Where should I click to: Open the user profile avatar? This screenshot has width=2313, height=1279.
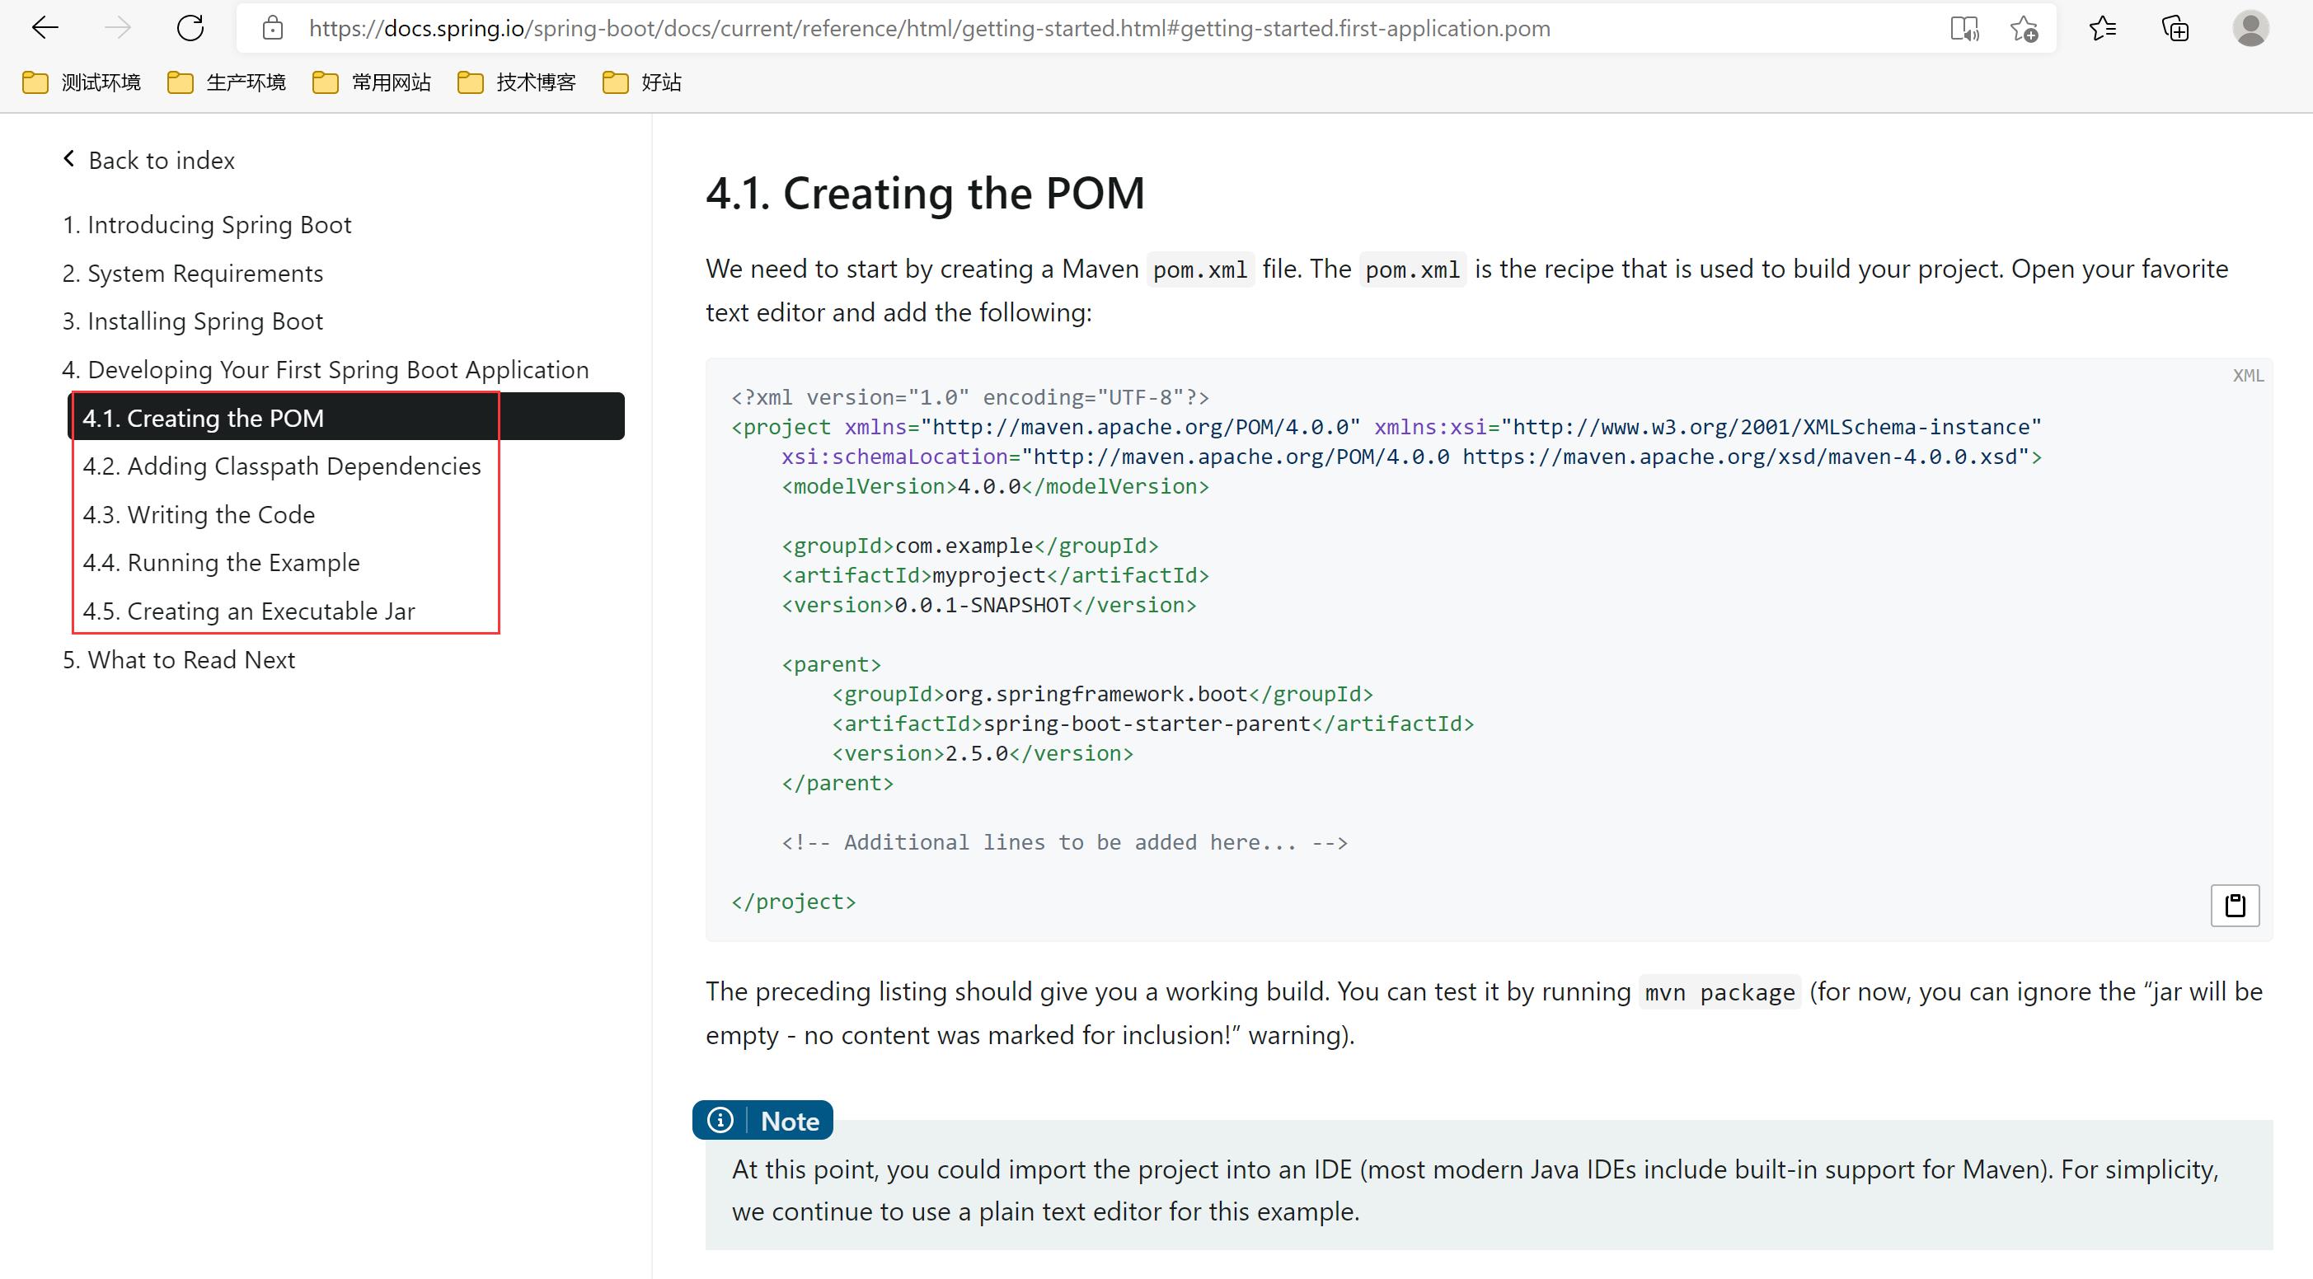pos(2250,28)
